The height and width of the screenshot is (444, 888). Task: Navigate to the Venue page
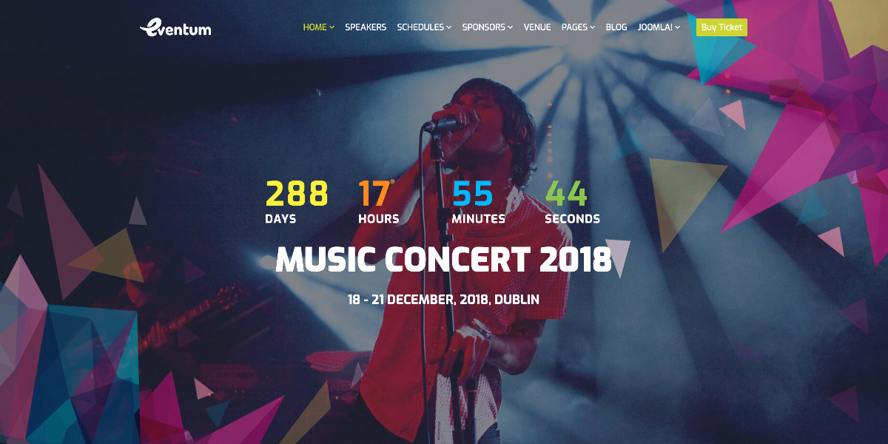(x=537, y=27)
